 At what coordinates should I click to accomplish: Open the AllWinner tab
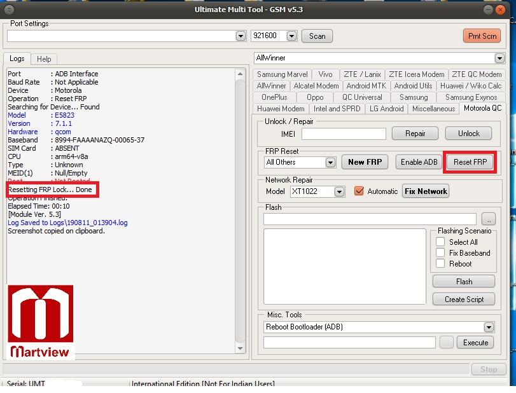click(271, 86)
